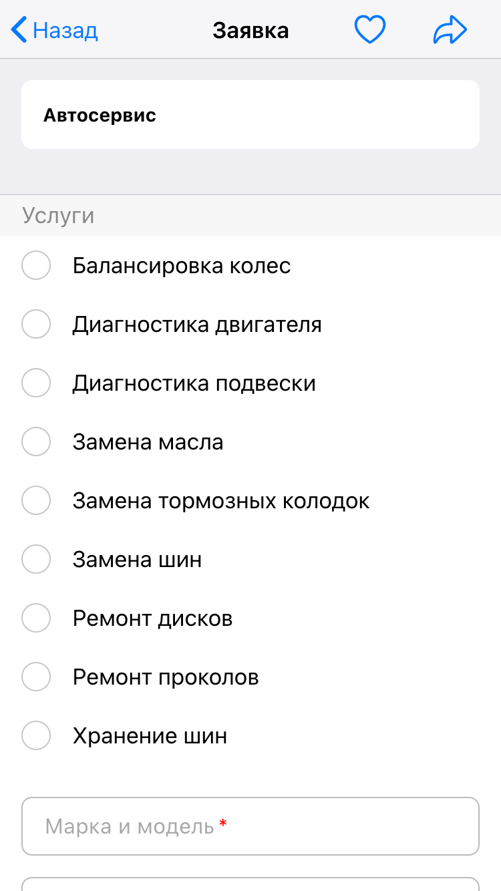The height and width of the screenshot is (891, 501).
Task: Tap the Заявка page title
Action: click(x=251, y=30)
